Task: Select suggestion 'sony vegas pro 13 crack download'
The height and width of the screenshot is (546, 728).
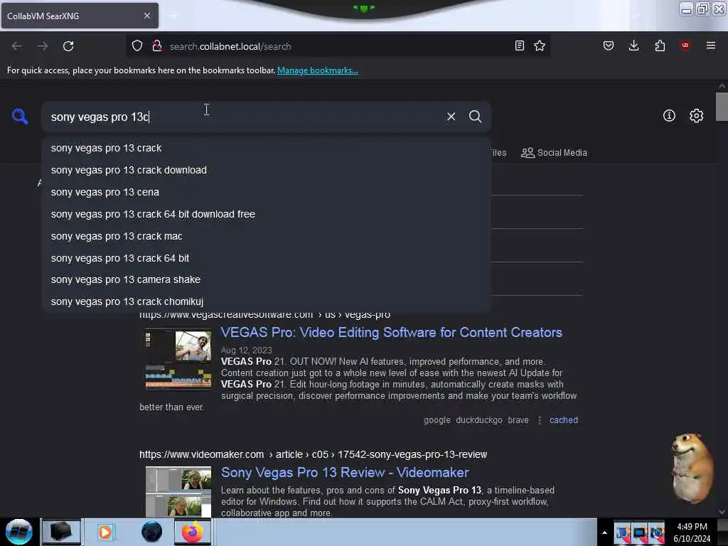Action: (x=266, y=170)
